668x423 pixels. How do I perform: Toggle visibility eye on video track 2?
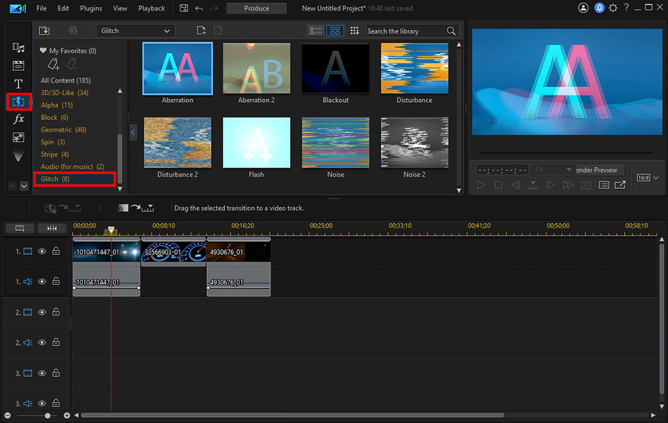[42, 312]
